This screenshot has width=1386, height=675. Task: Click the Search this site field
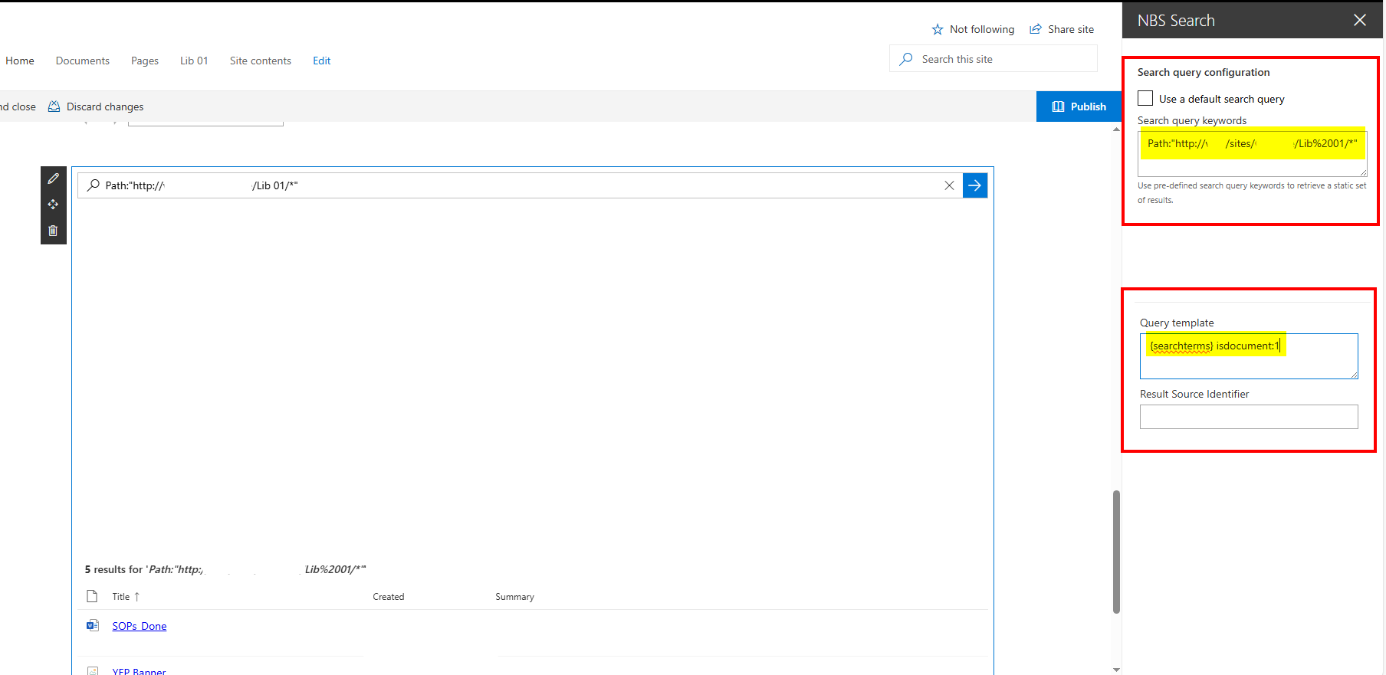point(994,59)
